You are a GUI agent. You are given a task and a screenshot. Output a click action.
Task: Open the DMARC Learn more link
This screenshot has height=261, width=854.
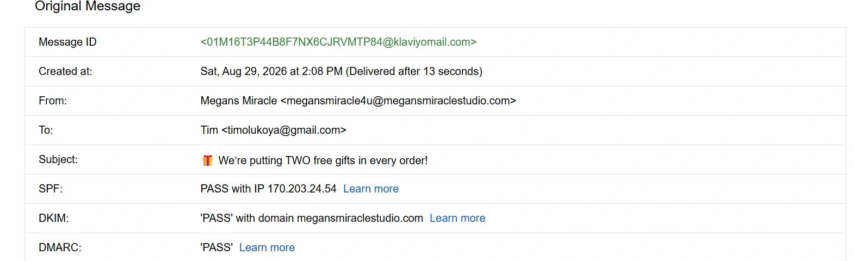point(267,247)
